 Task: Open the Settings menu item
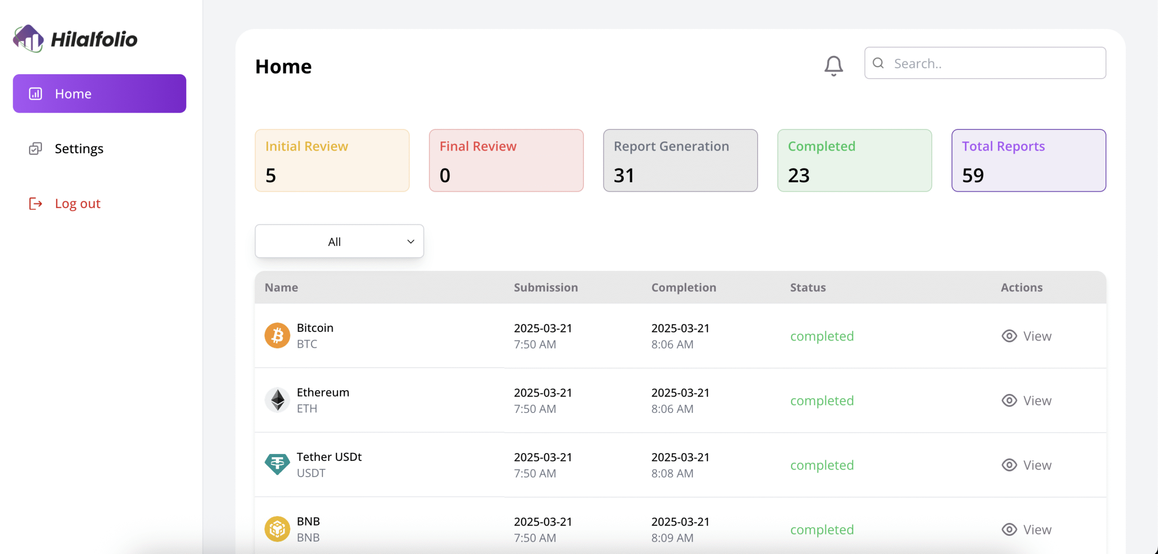[x=100, y=148]
